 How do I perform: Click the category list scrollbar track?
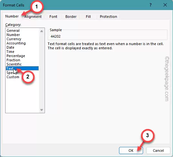(42, 70)
